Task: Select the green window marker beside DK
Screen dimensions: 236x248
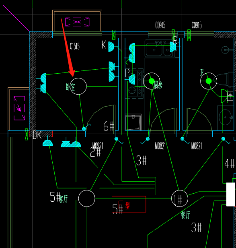Action: pyautogui.click(x=27, y=134)
